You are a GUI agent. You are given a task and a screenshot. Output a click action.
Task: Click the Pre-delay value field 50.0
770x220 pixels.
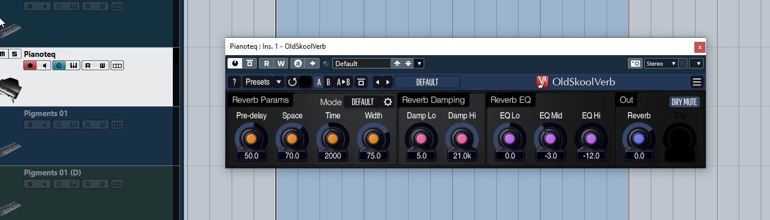click(x=251, y=156)
